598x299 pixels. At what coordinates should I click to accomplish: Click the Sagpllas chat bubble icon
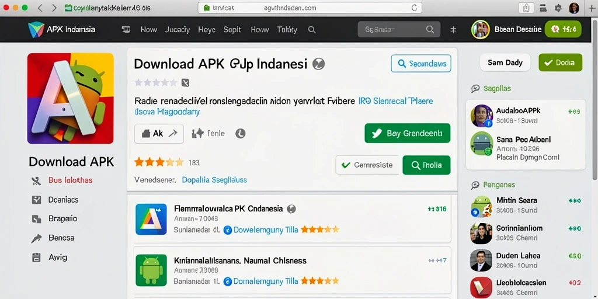(x=475, y=89)
